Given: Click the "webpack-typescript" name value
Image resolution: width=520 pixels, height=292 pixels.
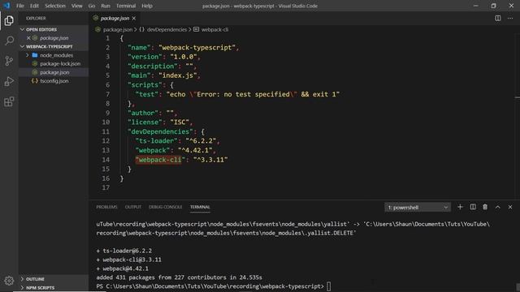Looking at the screenshot, I should [x=197, y=47].
